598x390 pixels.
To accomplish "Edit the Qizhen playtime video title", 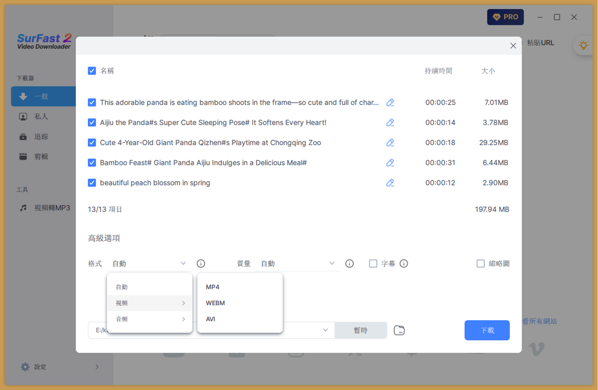I will 390,143.
